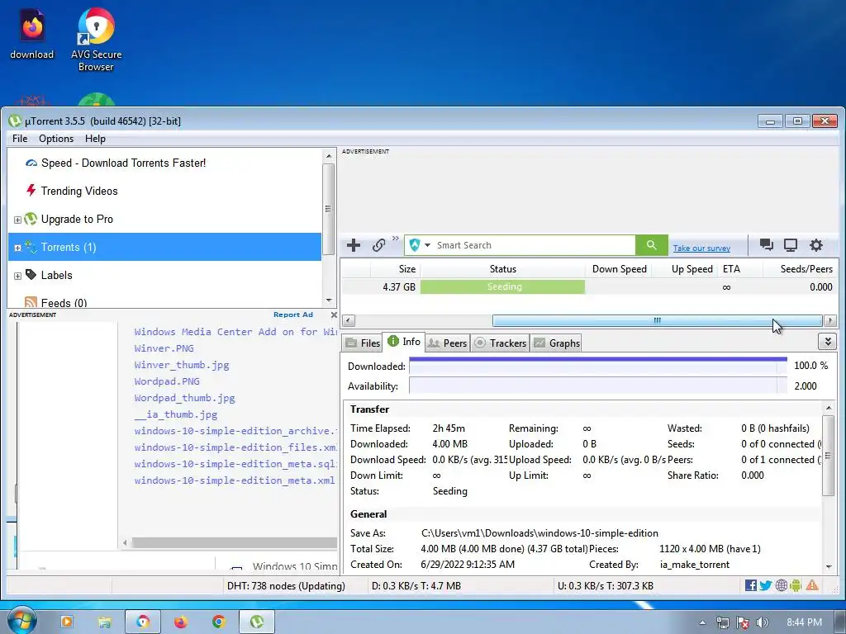Close the left advertisement with X
The height and width of the screenshot is (634, 846).
(334, 315)
